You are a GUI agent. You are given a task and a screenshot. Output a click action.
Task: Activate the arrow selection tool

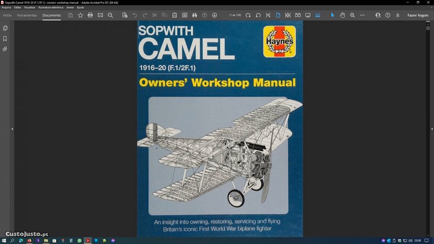[333, 15]
